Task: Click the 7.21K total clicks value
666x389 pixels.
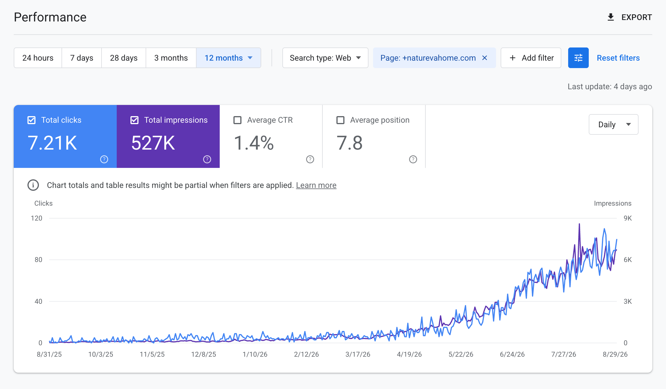Action: [x=52, y=143]
